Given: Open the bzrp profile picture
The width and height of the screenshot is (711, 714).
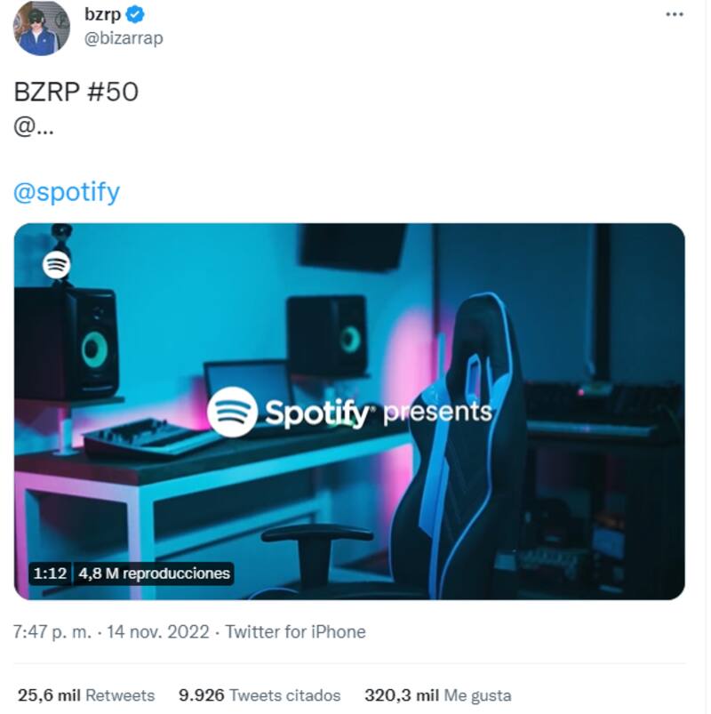Looking at the screenshot, I should click(41, 28).
